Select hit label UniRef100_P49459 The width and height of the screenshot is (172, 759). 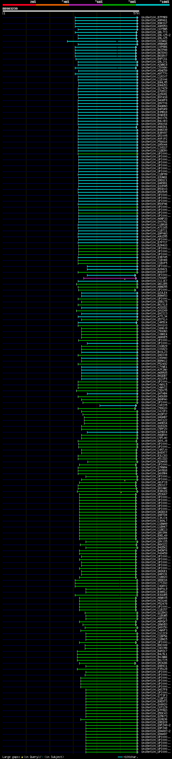point(154,554)
